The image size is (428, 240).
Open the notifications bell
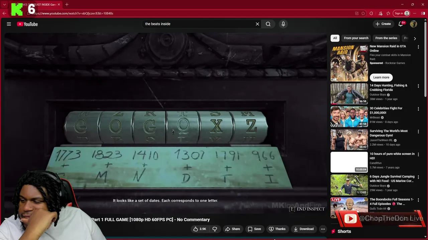click(x=401, y=24)
